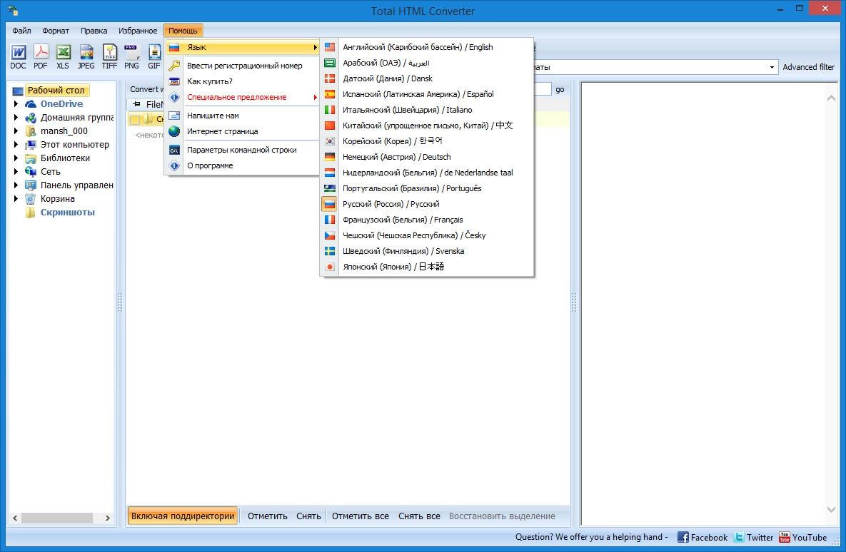Screen dimensions: 846x552
Task: Expand mansh_000 folder arrow
Action: coord(16,131)
